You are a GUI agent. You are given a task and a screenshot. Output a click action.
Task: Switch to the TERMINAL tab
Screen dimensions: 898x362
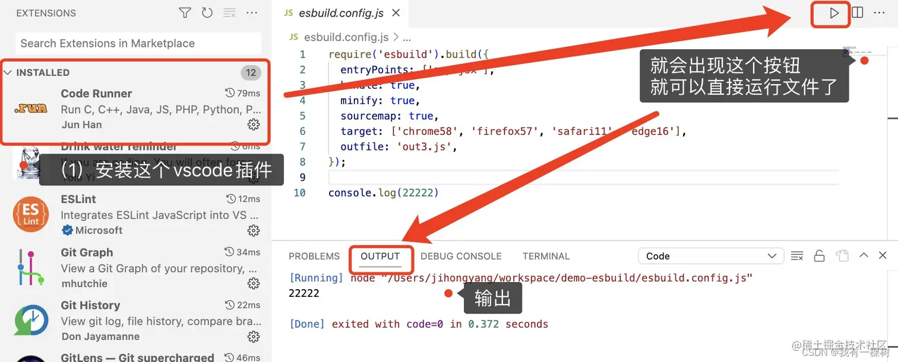click(x=546, y=257)
